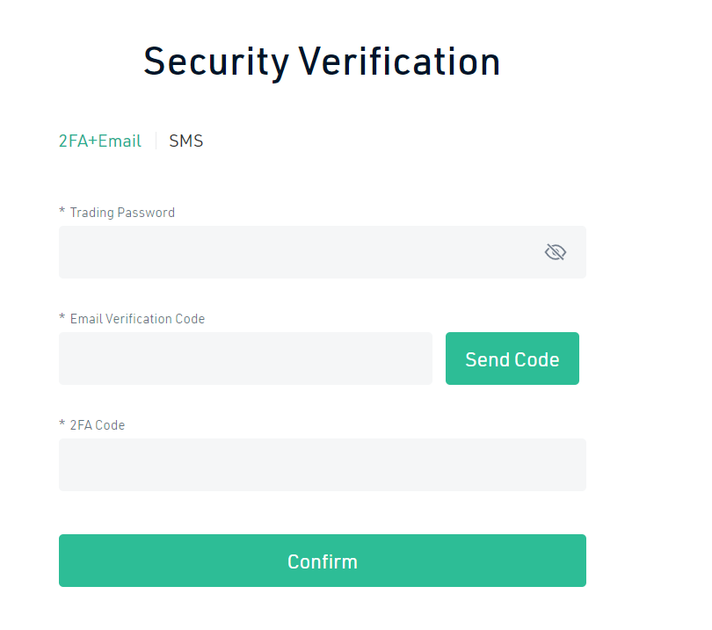
Task: Click the divider between 2FA+Email and SMS
Action: tap(156, 141)
